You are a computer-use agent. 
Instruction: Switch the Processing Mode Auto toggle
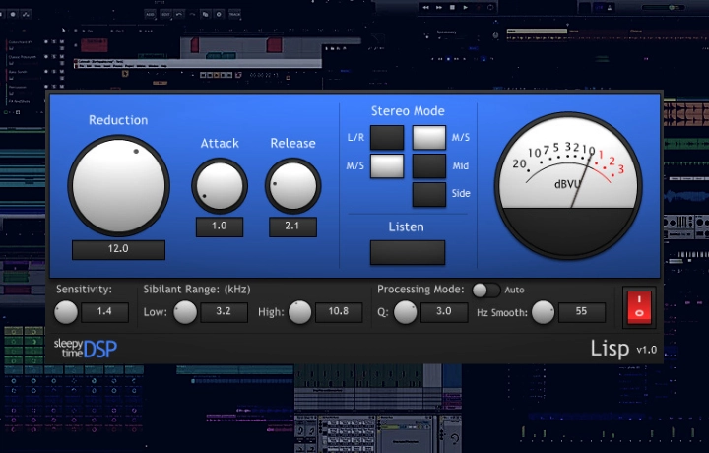click(x=486, y=290)
